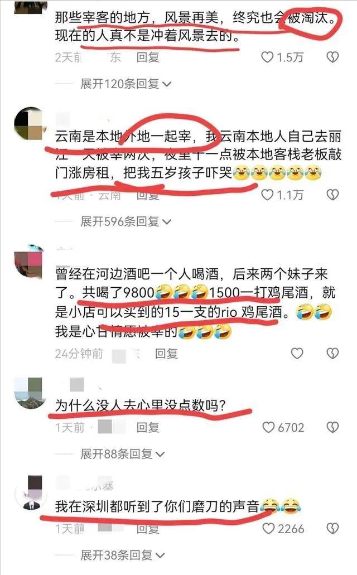Expand 展开38条回复
The image size is (357, 575).
tap(123, 555)
